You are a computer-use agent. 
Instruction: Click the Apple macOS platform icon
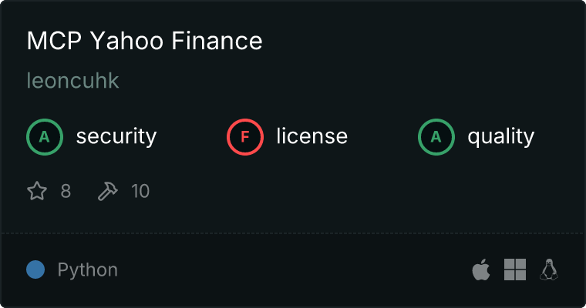coord(480,270)
